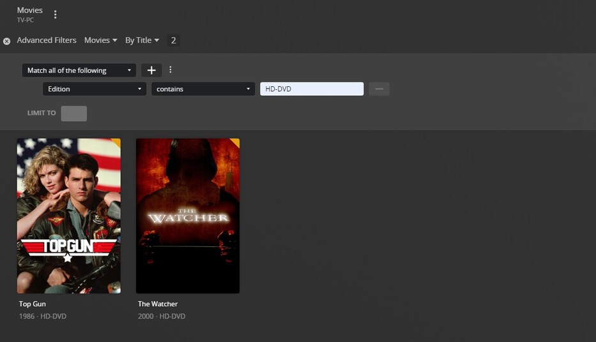
Task: Click the Top Gun title link
Action: (x=33, y=304)
